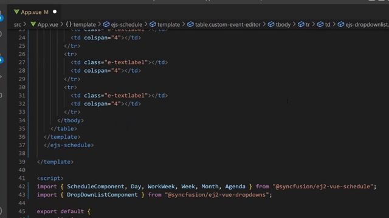
Task: Click Month in the import statement
Action: click(210, 187)
